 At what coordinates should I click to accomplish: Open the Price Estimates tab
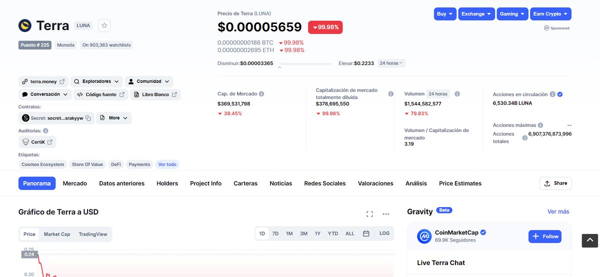(x=460, y=183)
